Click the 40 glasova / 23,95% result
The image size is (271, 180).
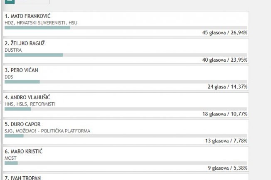pos(225,60)
